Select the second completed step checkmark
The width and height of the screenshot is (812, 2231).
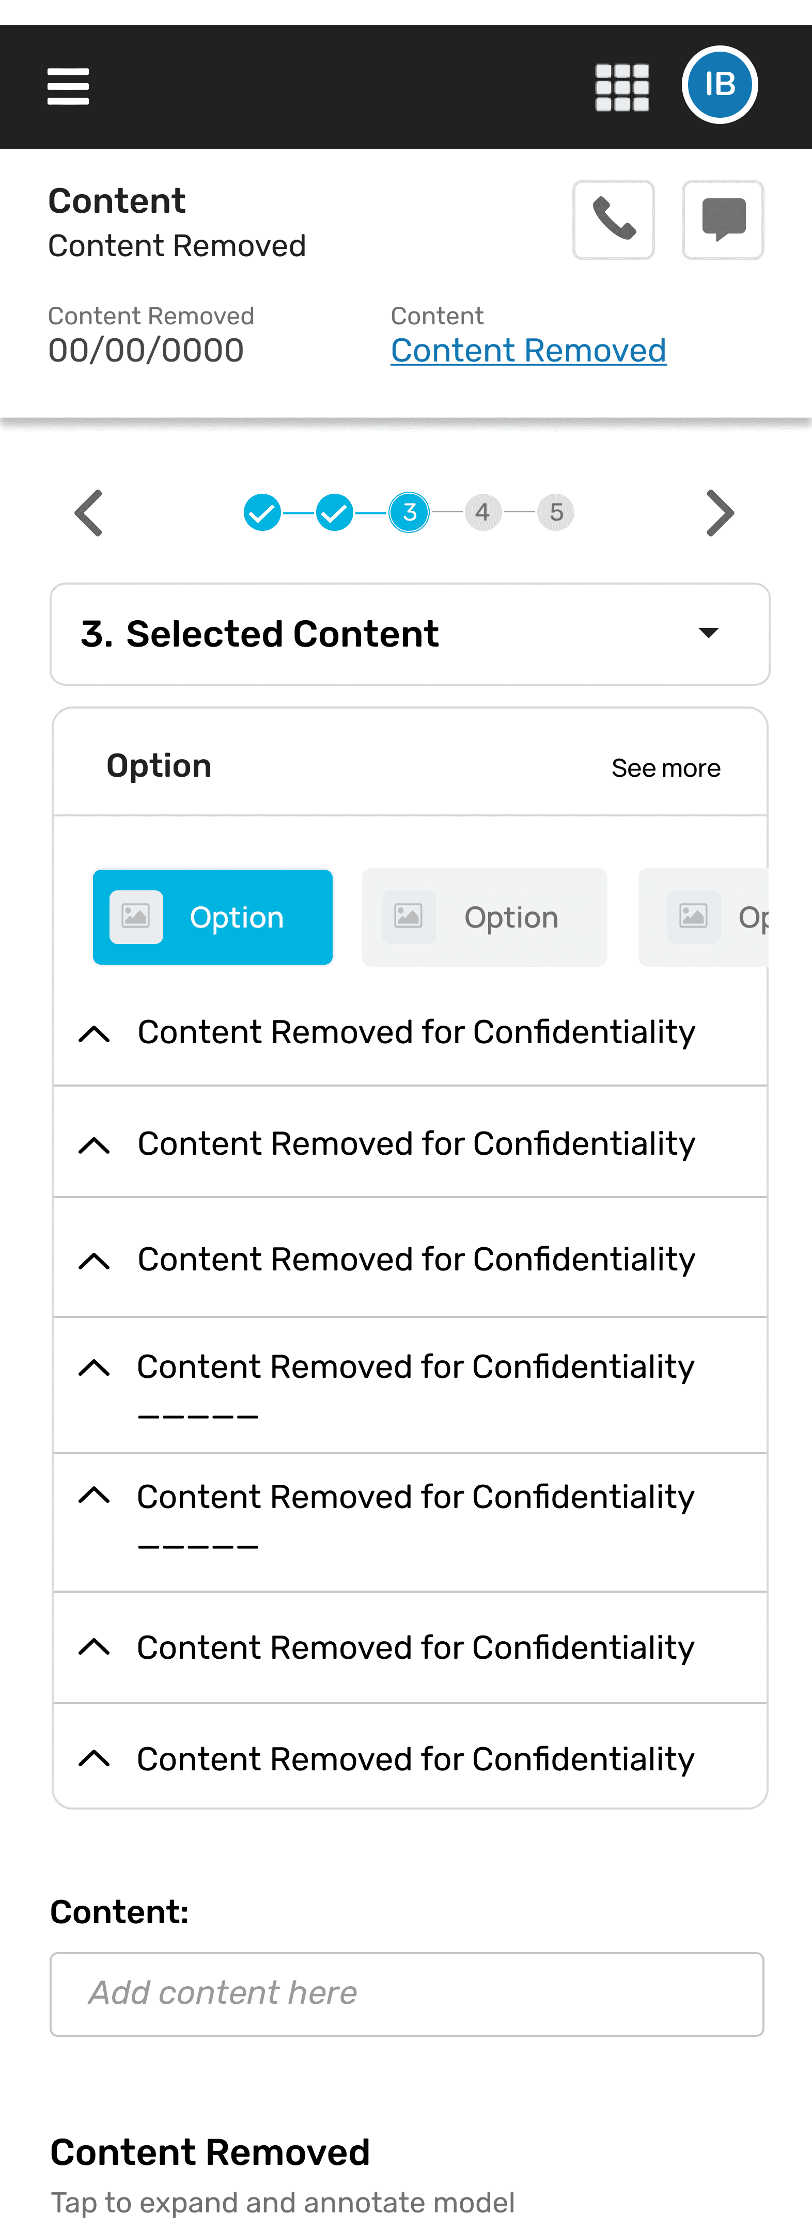click(x=335, y=513)
